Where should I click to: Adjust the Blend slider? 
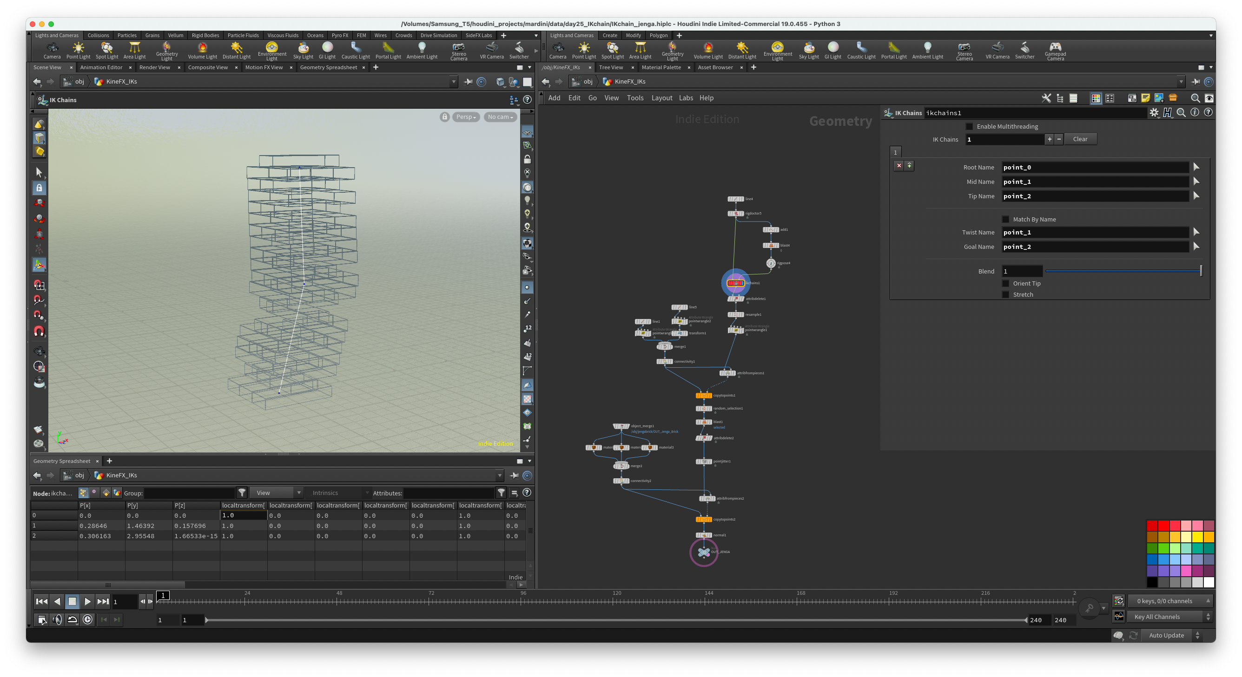click(x=1123, y=271)
